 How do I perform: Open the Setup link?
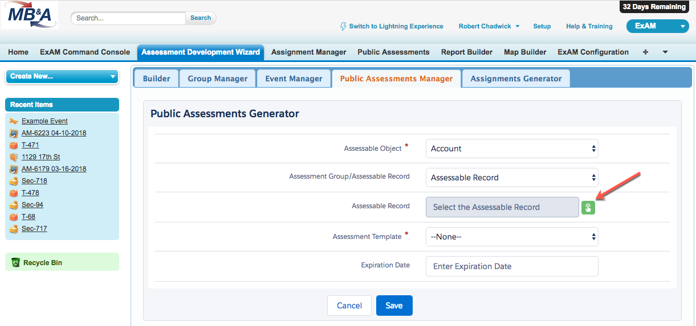pyautogui.click(x=542, y=26)
